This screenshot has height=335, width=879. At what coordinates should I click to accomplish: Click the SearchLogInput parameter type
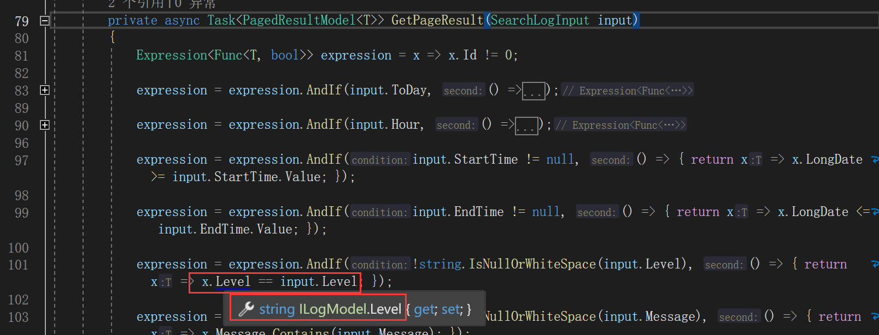click(540, 21)
